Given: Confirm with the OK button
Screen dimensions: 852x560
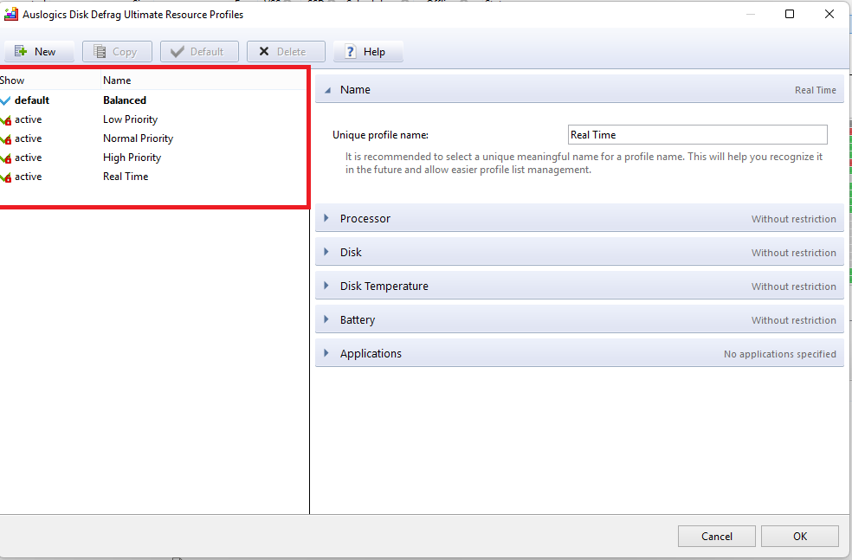Looking at the screenshot, I should pyautogui.click(x=800, y=536).
